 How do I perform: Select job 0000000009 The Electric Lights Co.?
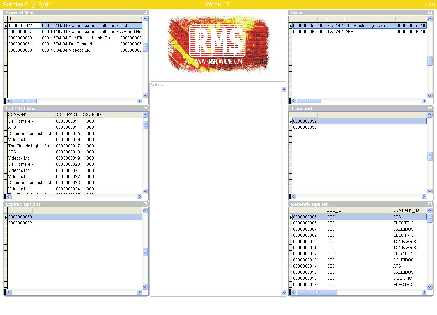coord(75,38)
